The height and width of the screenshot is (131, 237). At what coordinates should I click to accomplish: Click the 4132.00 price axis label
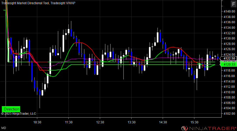(229, 33)
